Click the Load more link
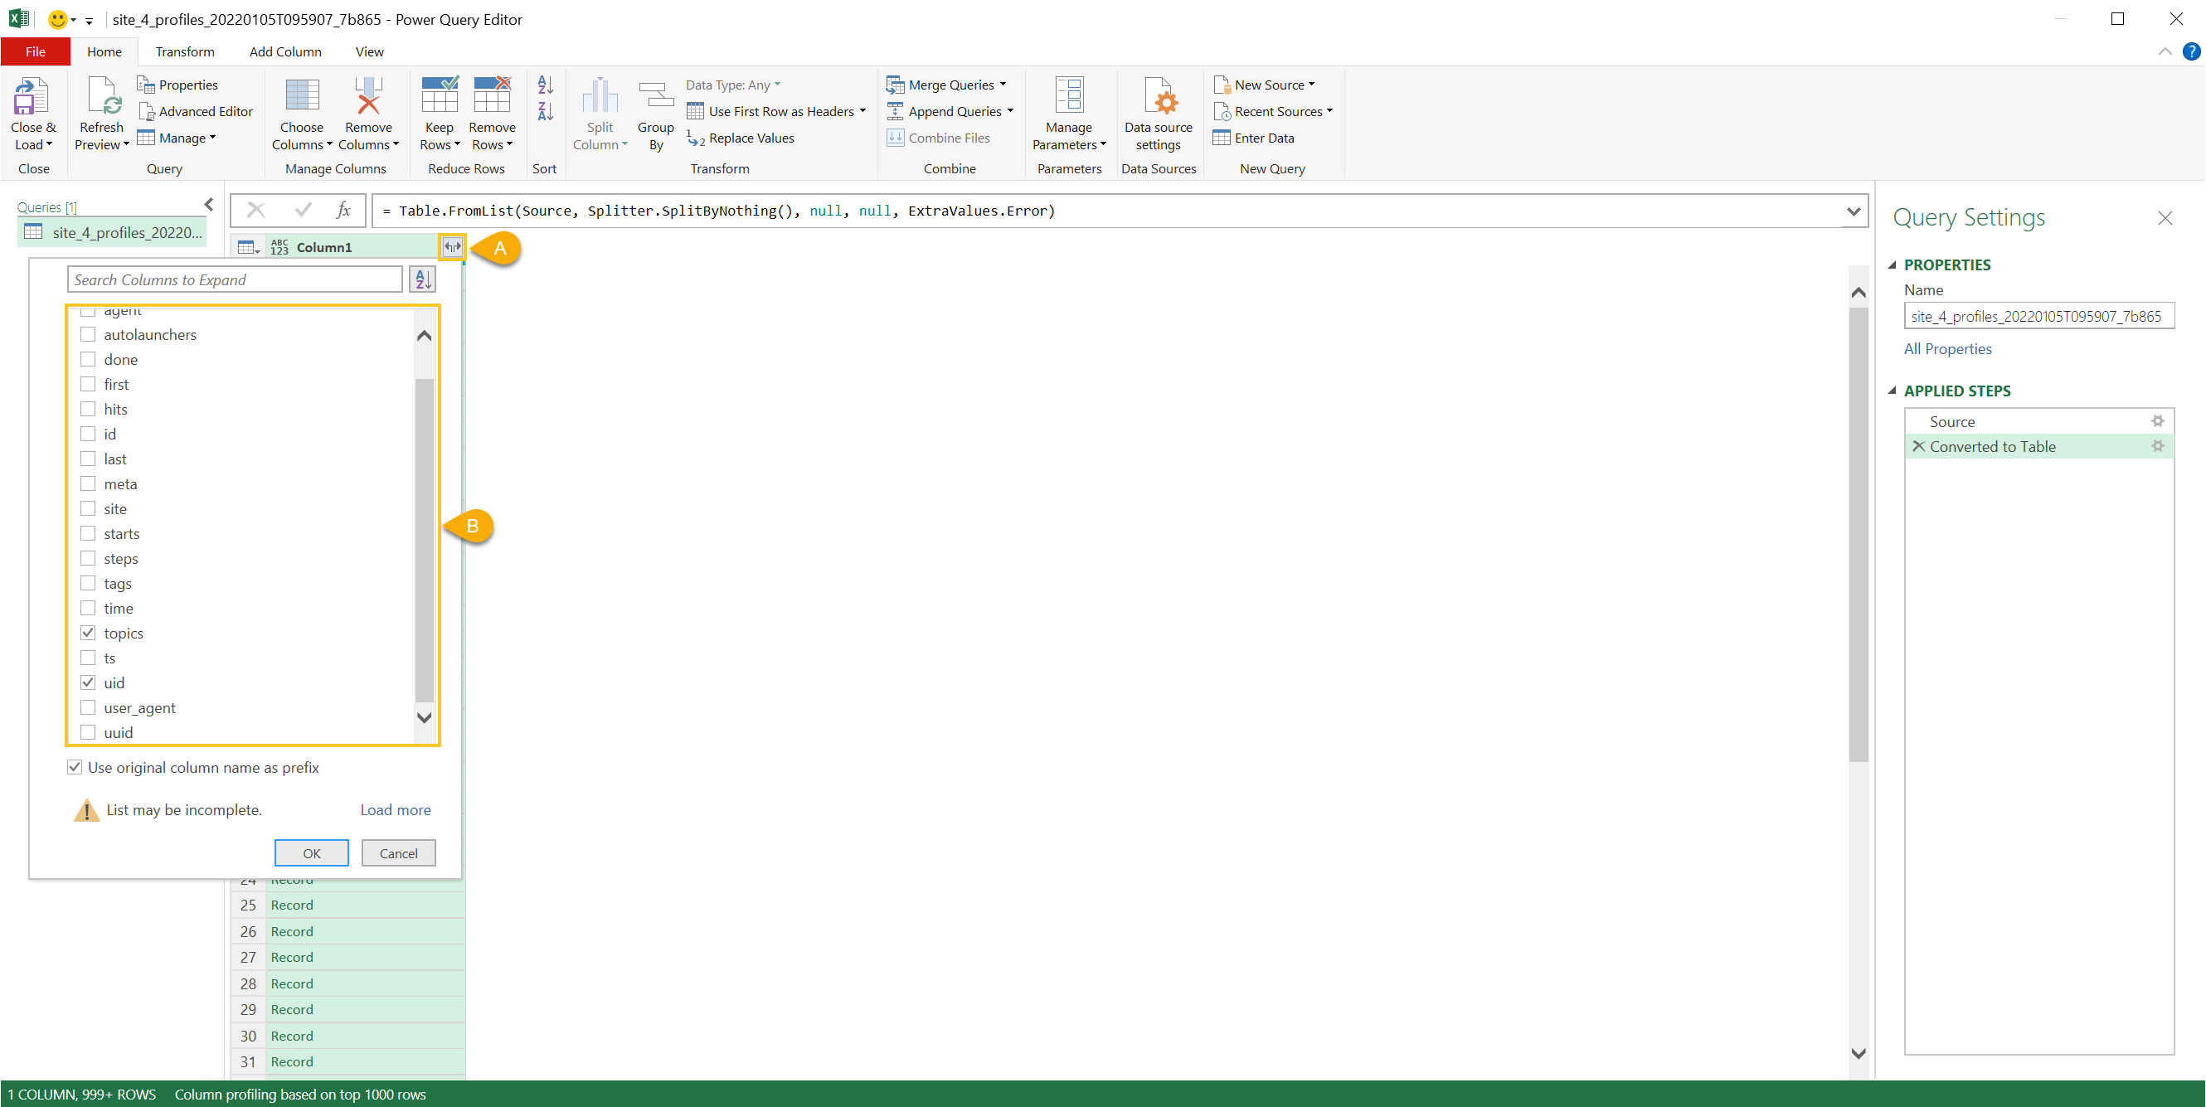The width and height of the screenshot is (2206, 1107). click(x=395, y=809)
